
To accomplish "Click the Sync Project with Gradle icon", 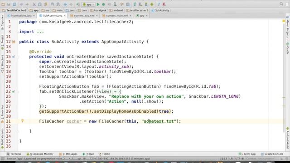I will [135, 4].
